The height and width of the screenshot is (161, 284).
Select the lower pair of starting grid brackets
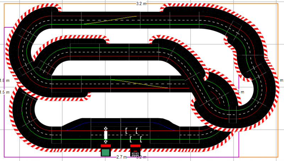(136, 139)
